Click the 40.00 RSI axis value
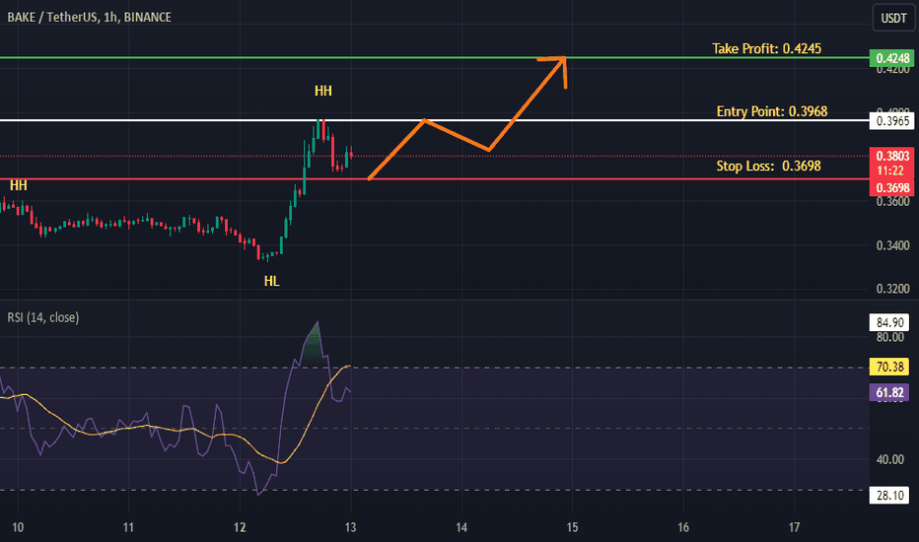Viewport: 919px width, 542px height. tap(889, 459)
